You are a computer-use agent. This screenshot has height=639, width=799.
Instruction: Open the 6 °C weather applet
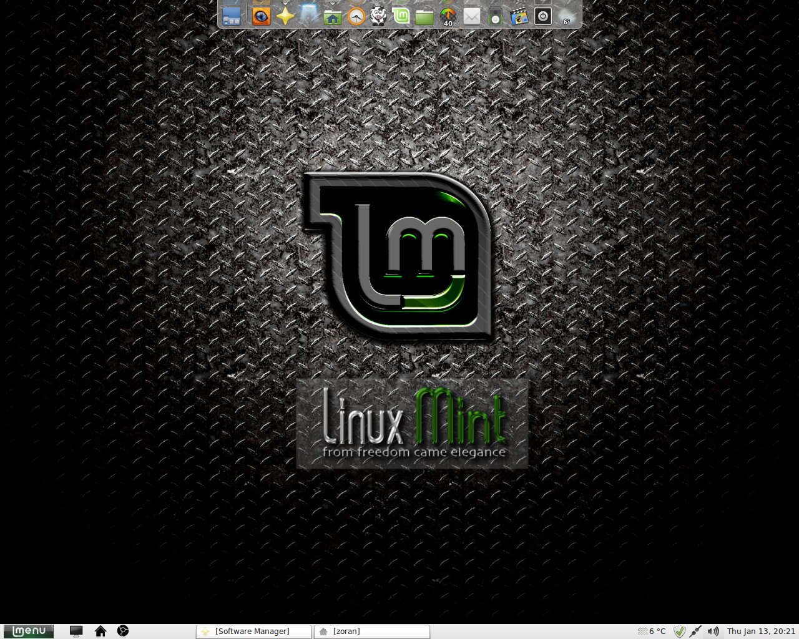coord(652,632)
